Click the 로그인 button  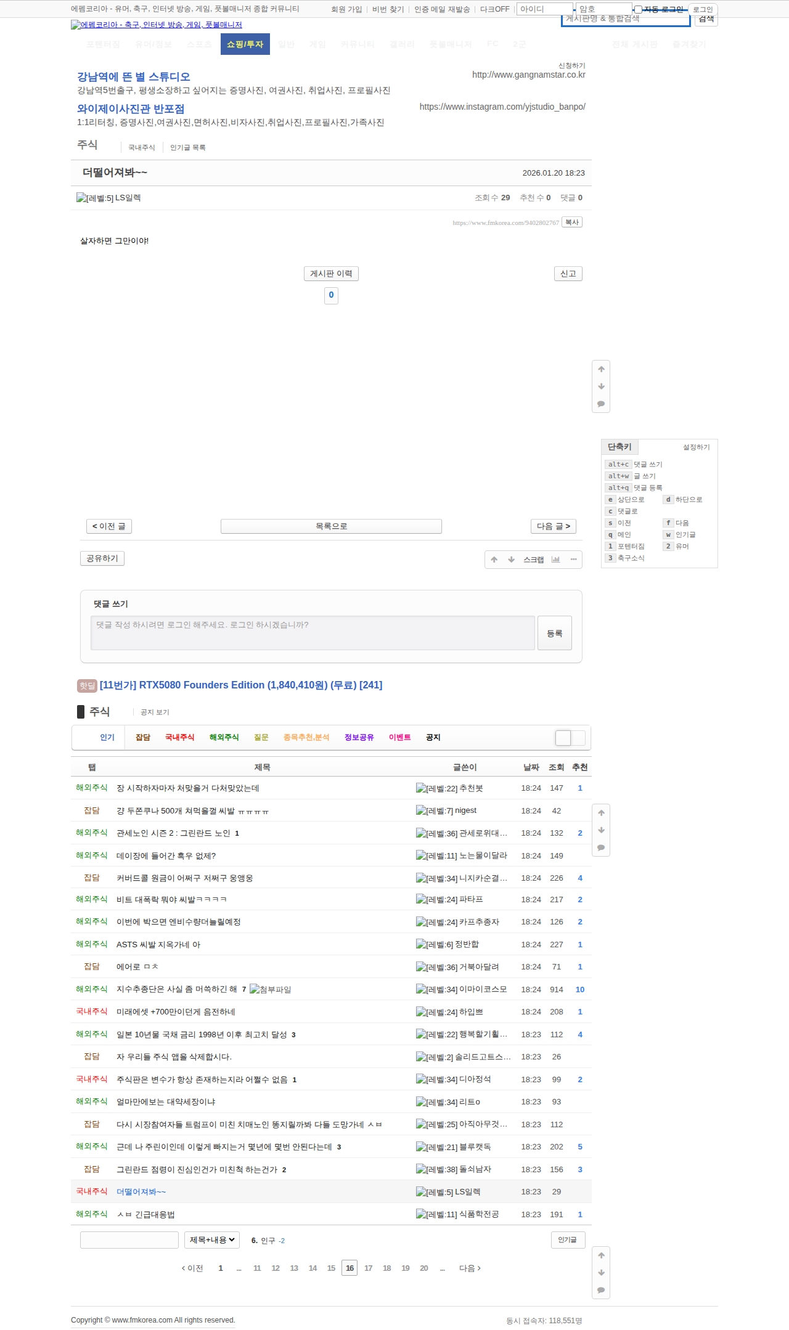pyautogui.click(x=703, y=9)
